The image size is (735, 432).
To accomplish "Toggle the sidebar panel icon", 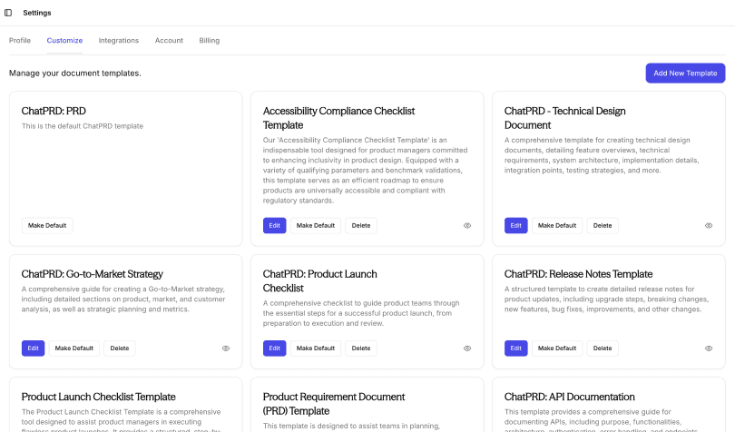I will tap(9, 13).
